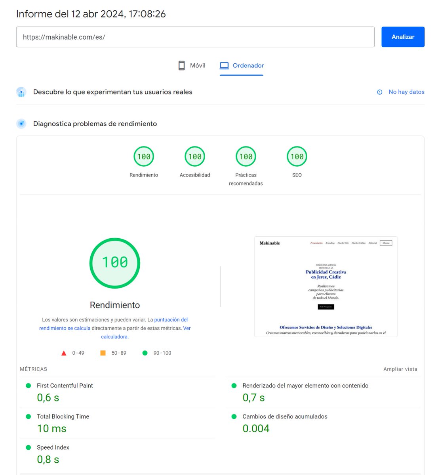This screenshot has width=438, height=475.
Task: Click First Contentful Paint metric label
Action: point(65,386)
